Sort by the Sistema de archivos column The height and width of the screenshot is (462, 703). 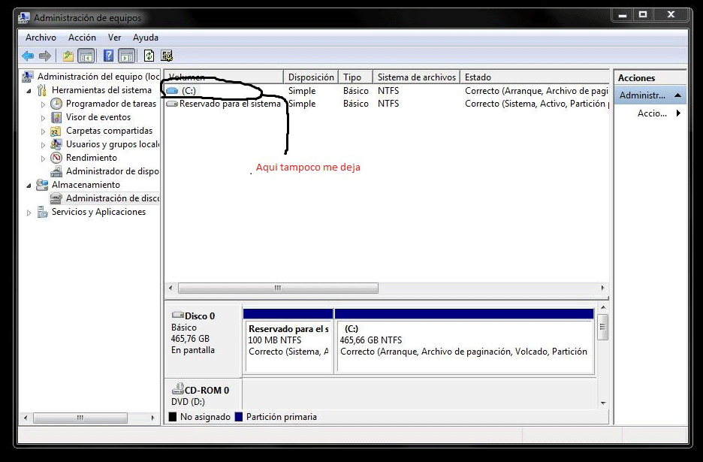tap(416, 77)
